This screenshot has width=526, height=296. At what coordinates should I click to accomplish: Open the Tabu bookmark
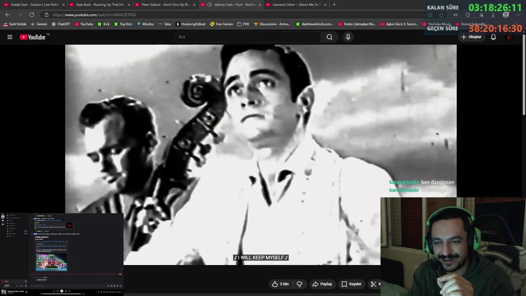(165, 24)
